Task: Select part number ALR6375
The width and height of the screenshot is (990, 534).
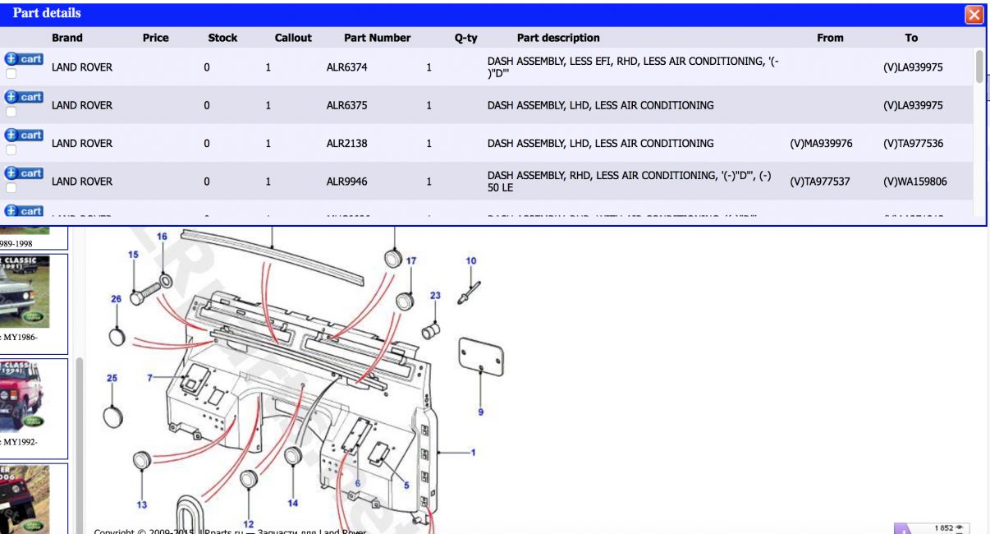Action: click(347, 105)
